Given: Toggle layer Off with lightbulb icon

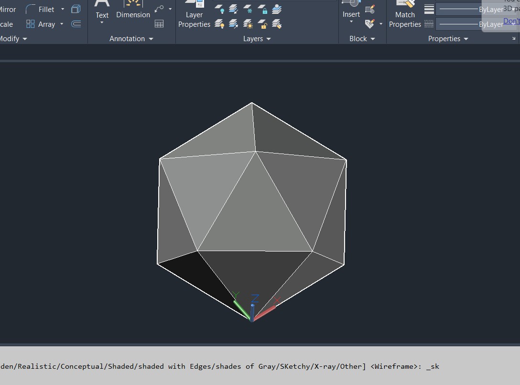Looking at the screenshot, I should pos(219,9).
